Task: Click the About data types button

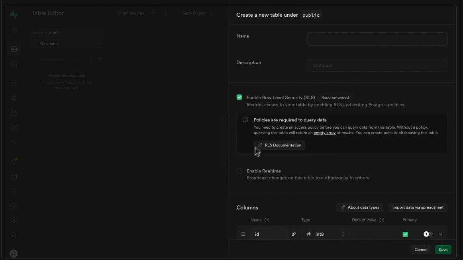Action: [x=360, y=207]
